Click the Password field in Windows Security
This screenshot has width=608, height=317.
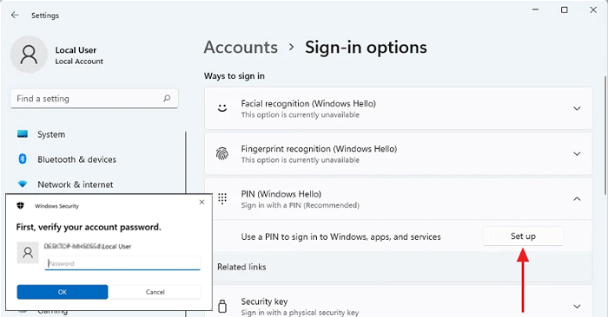pos(122,263)
